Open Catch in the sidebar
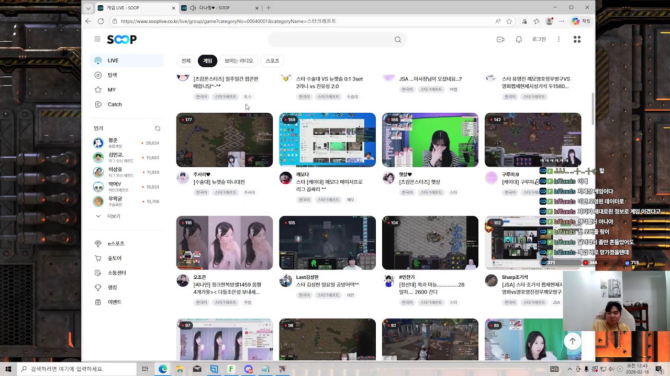670x376 pixels. (x=127, y=104)
